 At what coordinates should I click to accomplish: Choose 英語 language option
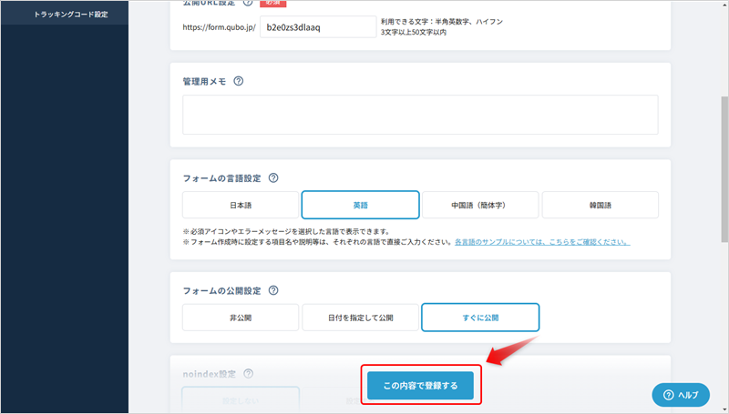point(360,205)
